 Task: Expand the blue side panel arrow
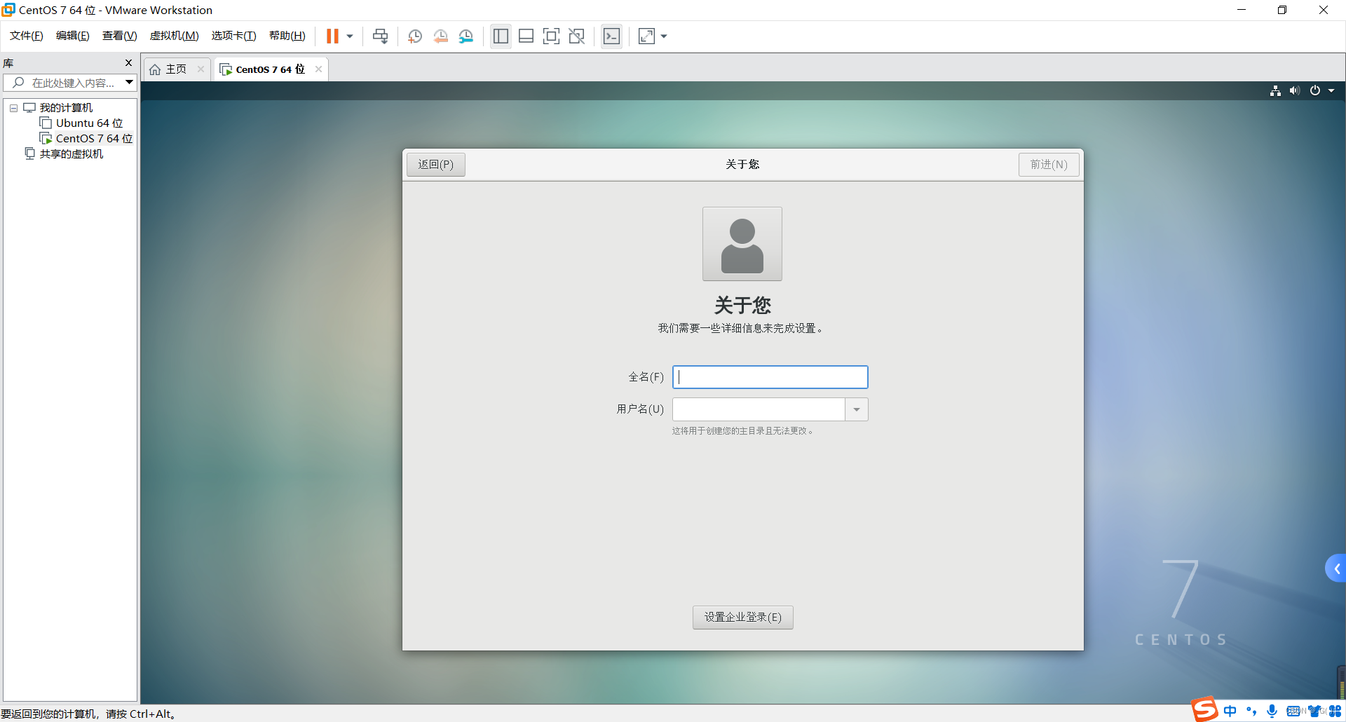tap(1336, 568)
